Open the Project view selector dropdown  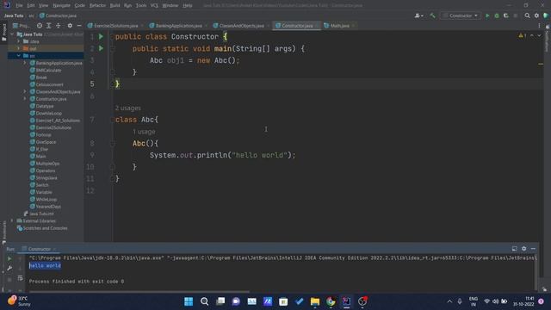coord(22,26)
